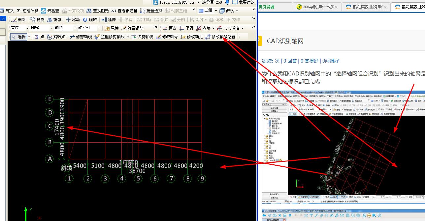Select the 镜像 mirror tool
The image size is (425, 221).
point(54,20)
